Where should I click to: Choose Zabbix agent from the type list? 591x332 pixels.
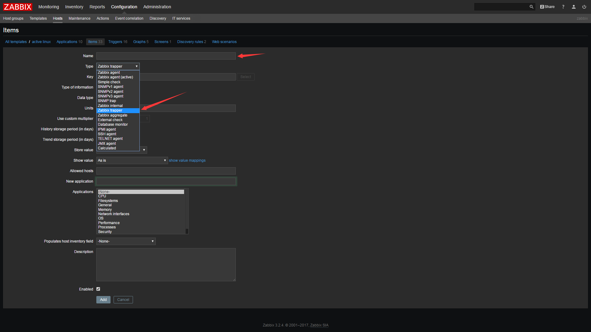[118, 73]
